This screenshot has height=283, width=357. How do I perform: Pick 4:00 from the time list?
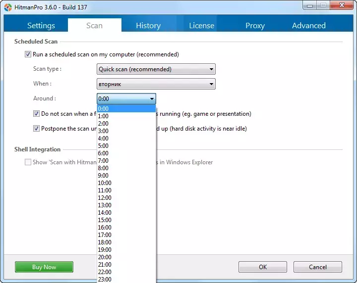point(126,139)
